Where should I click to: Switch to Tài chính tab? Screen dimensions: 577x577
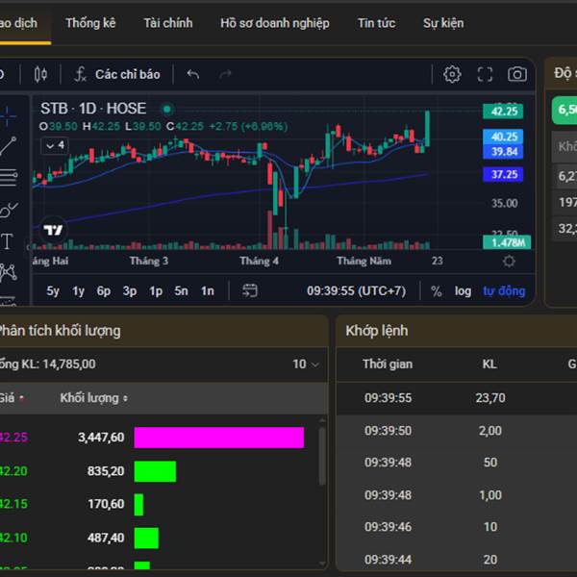167,23
